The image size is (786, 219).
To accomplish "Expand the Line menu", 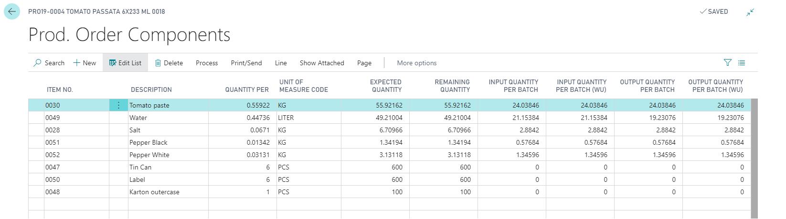I will click(281, 63).
